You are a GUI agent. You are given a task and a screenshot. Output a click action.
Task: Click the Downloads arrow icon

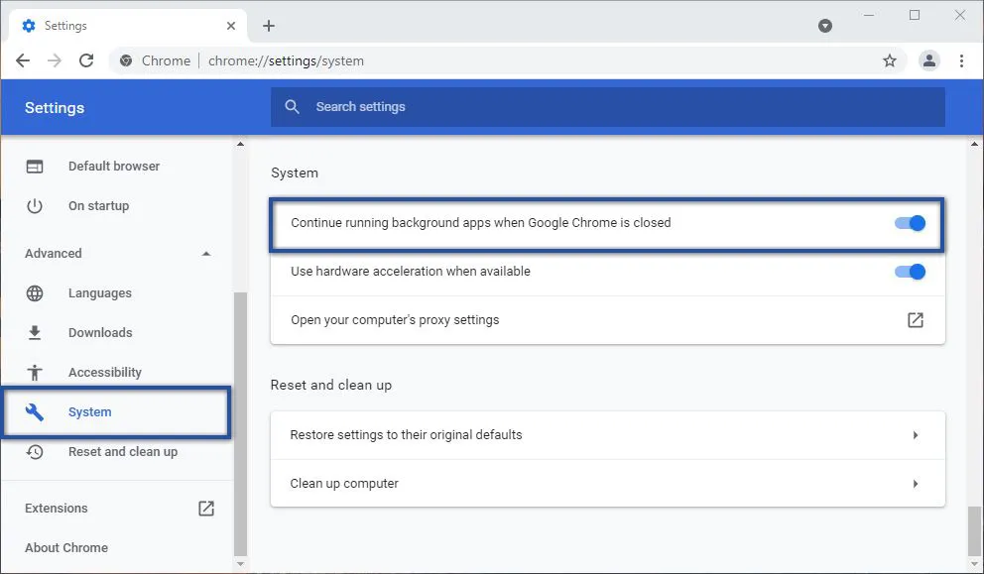click(35, 332)
